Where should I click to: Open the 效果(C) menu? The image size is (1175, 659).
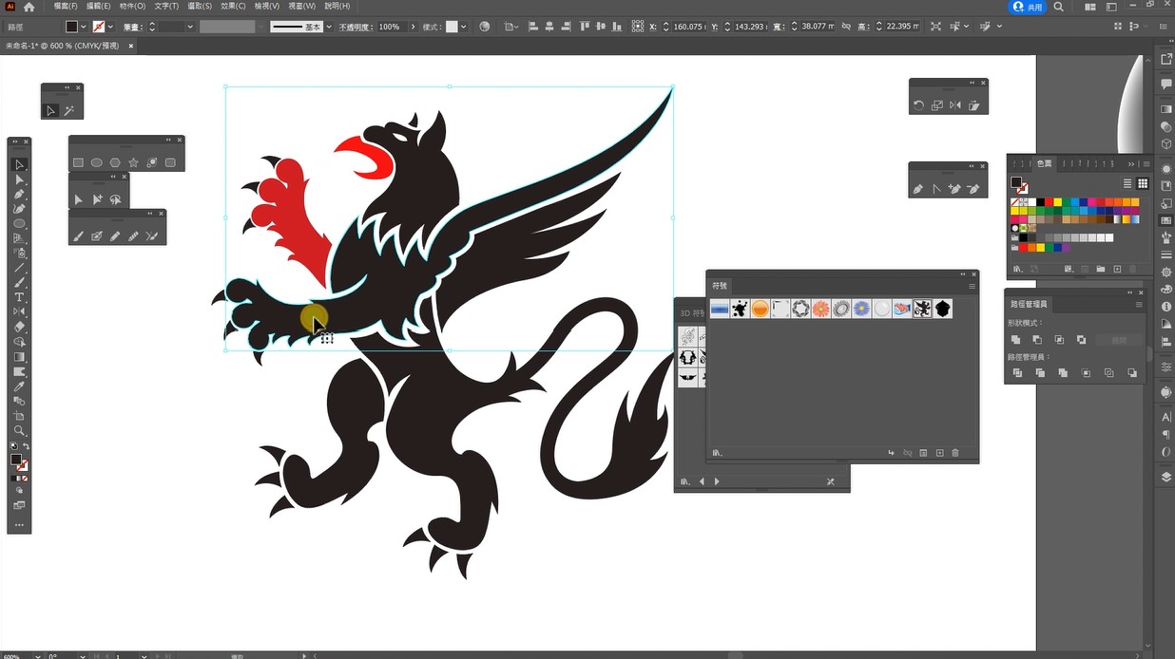point(233,7)
